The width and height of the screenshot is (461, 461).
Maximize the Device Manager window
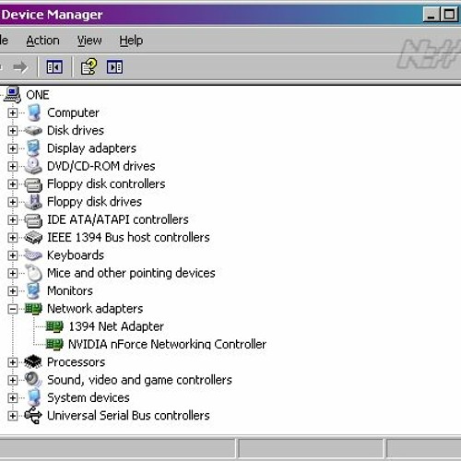(449, 14)
